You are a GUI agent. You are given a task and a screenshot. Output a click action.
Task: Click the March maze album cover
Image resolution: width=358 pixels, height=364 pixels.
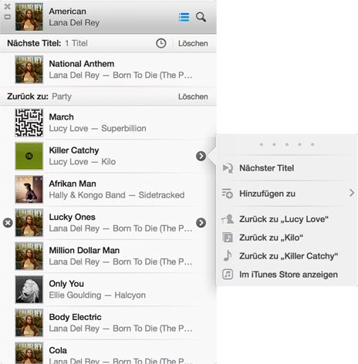pyautogui.click(x=29, y=123)
